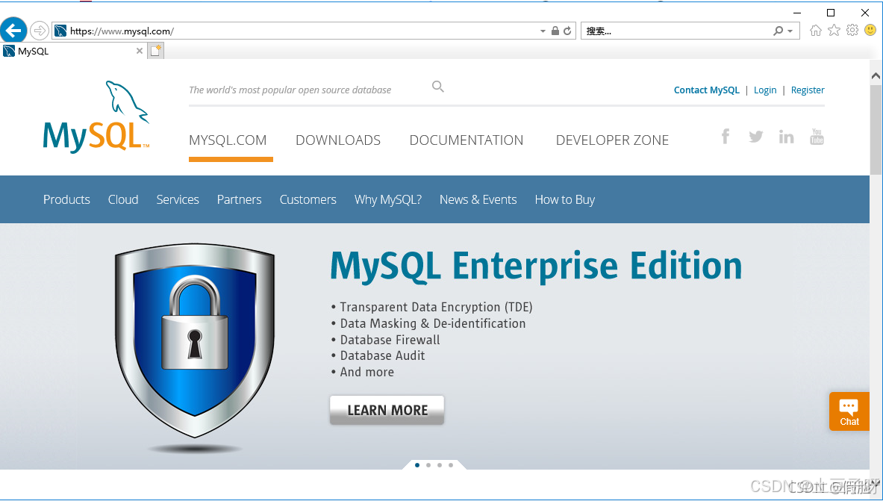Viewport: 883px width, 501px height.
Task: Open a new tab button
Action: (x=156, y=51)
